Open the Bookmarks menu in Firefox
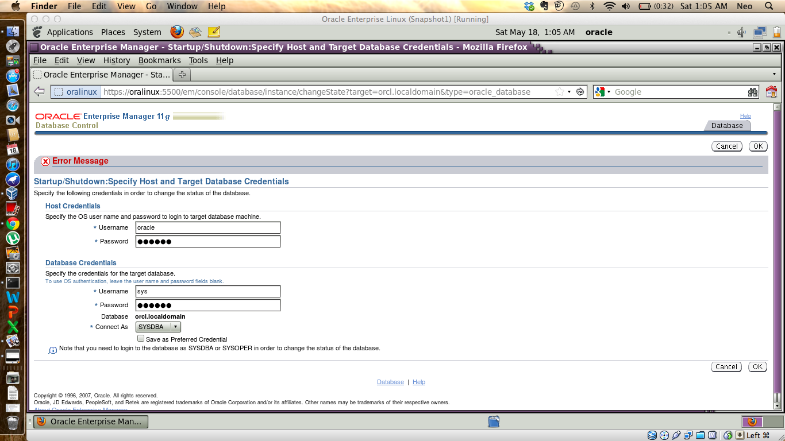Viewport: 785px width, 441px height. 159,60
